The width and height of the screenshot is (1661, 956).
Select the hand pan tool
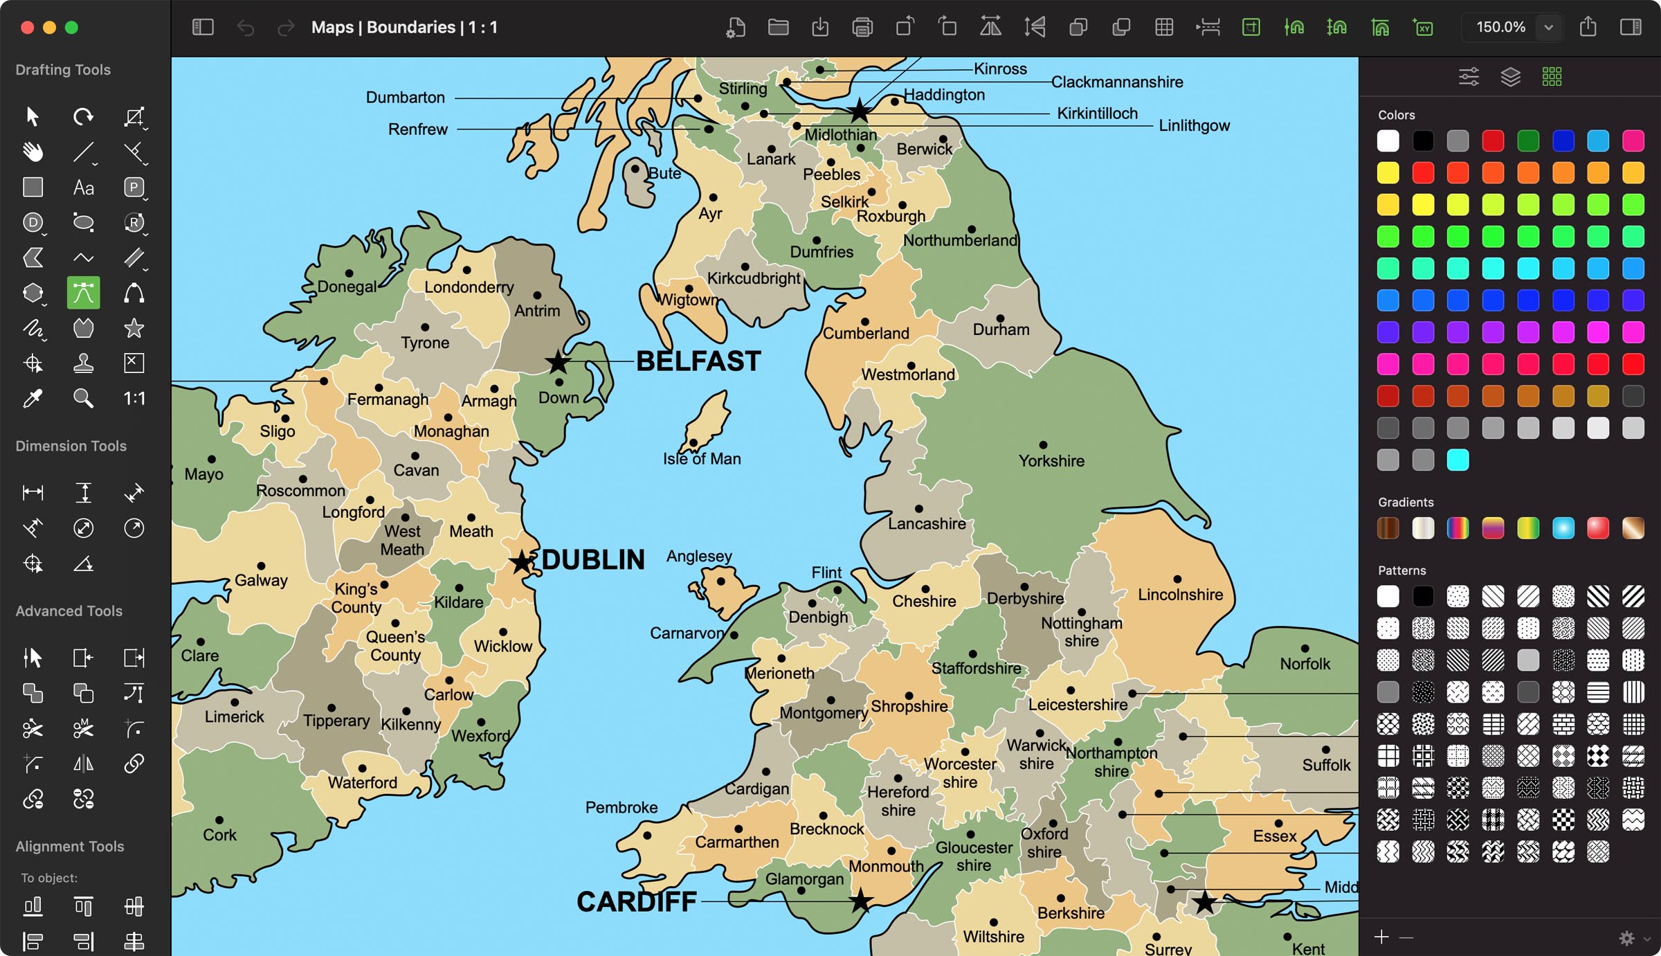click(x=33, y=152)
